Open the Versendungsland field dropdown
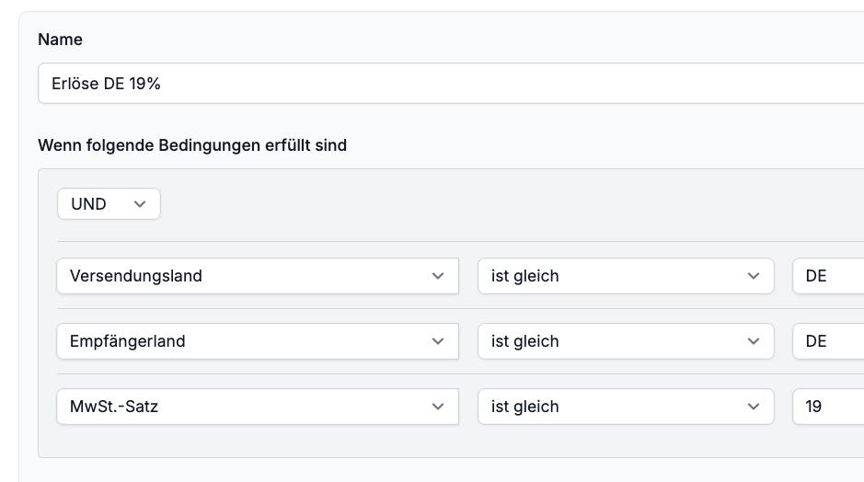 point(258,276)
